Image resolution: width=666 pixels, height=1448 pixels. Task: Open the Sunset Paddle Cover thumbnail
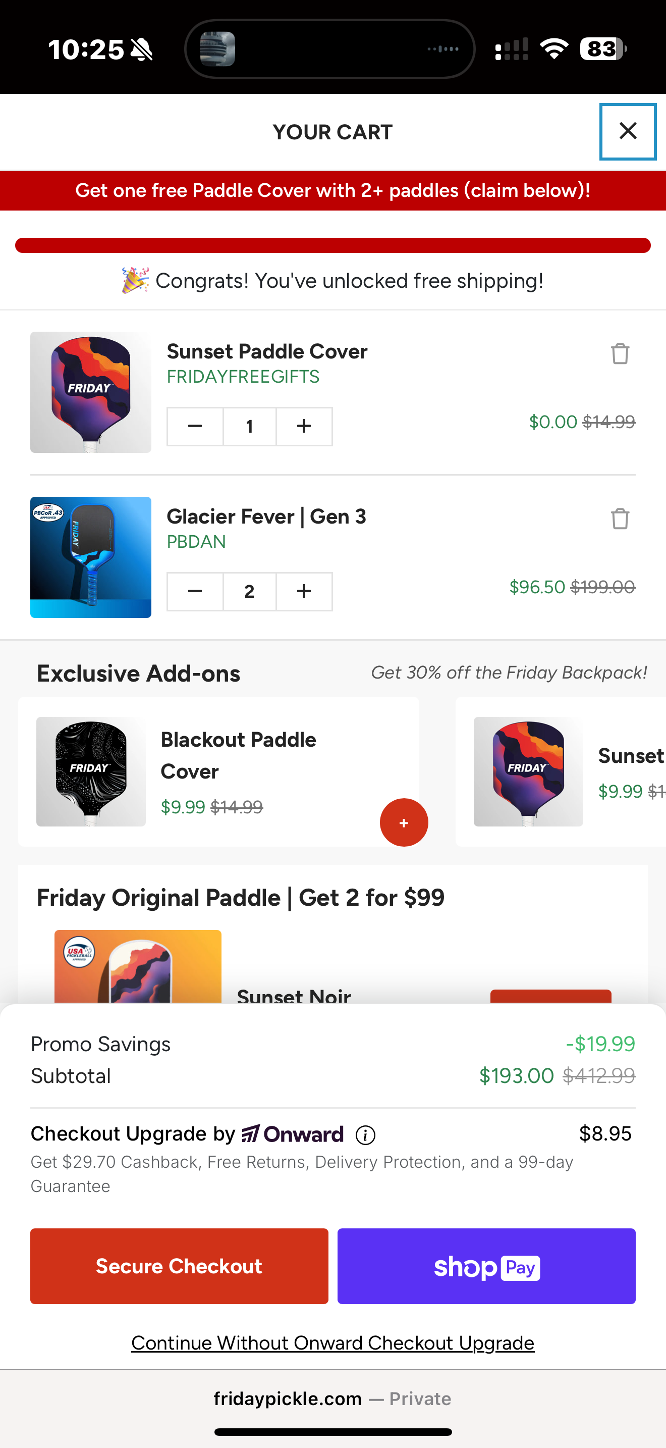(91, 392)
